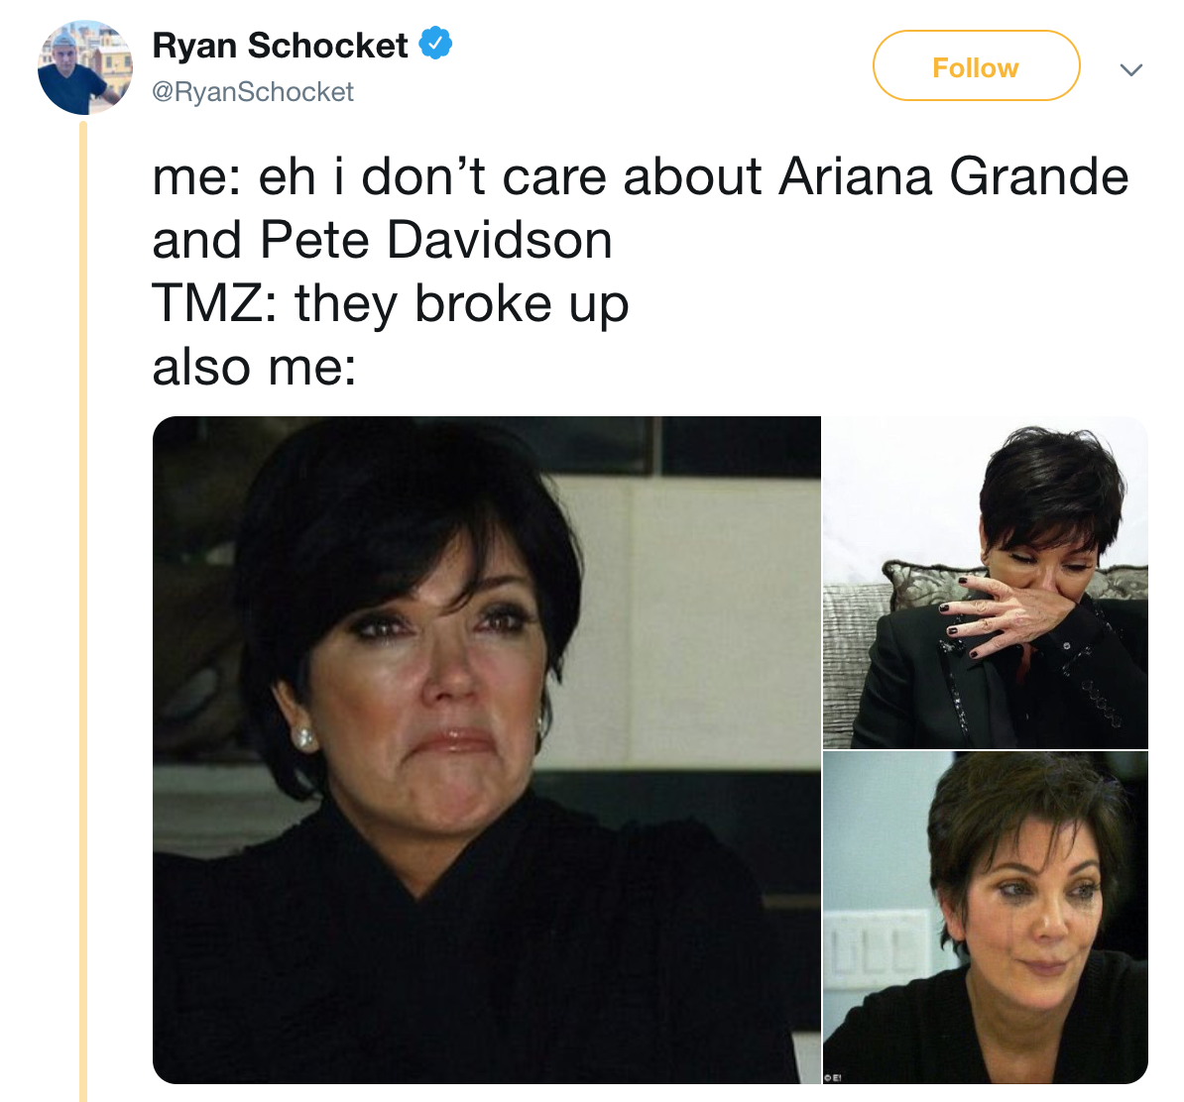This screenshot has width=1184, height=1102.
Task: Open Ryan Schocket's profile avatar
Action: click(84, 68)
